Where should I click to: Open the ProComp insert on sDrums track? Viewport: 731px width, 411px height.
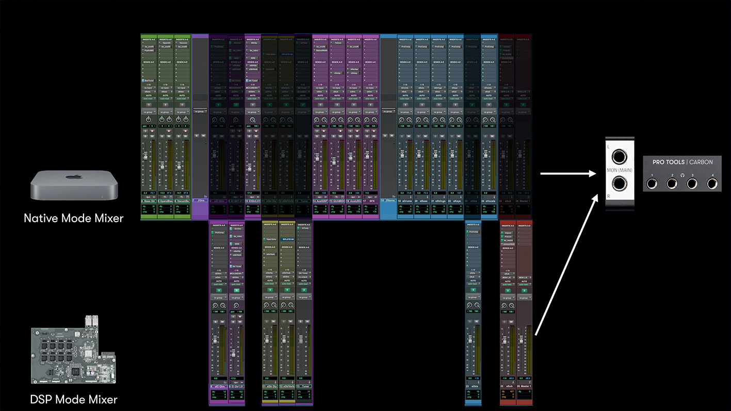tap(405, 46)
